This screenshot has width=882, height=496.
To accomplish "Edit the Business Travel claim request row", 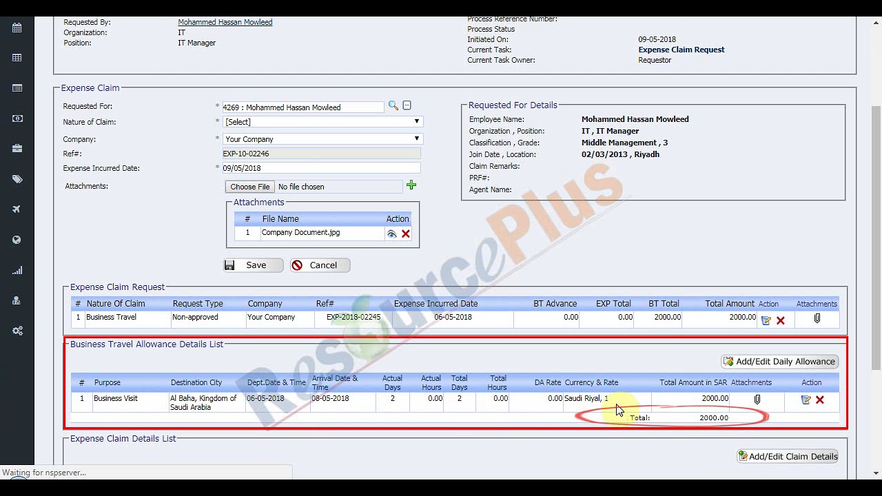I will click(766, 320).
